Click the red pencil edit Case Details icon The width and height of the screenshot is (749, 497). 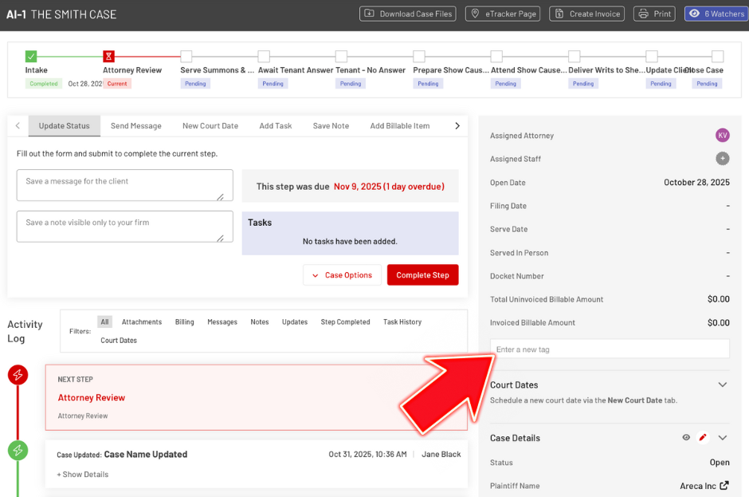[x=703, y=438]
